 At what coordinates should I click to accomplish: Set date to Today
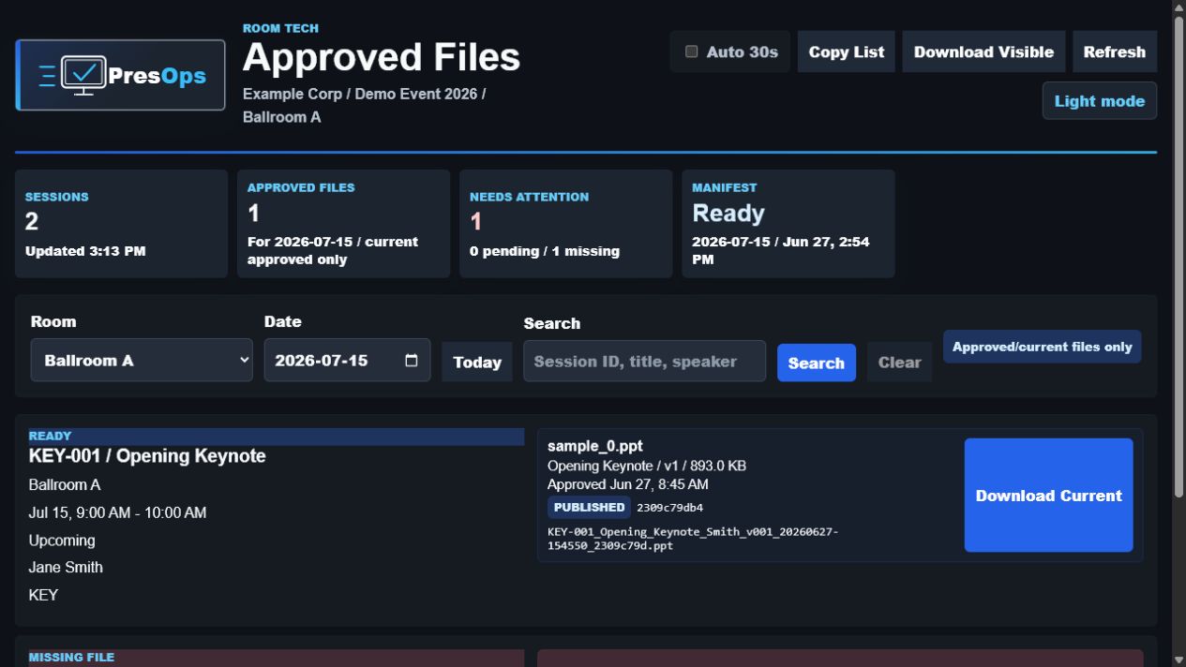pyautogui.click(x=477, y=362)
